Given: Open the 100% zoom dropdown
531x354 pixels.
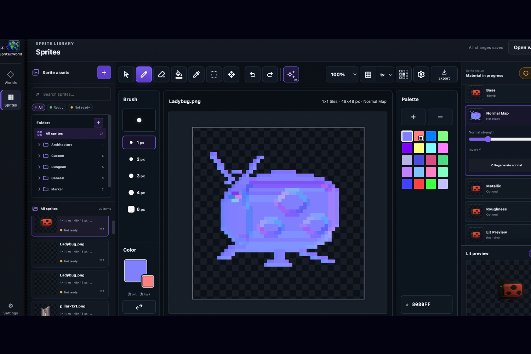Looking at the screenshot, I should point(342,74).
